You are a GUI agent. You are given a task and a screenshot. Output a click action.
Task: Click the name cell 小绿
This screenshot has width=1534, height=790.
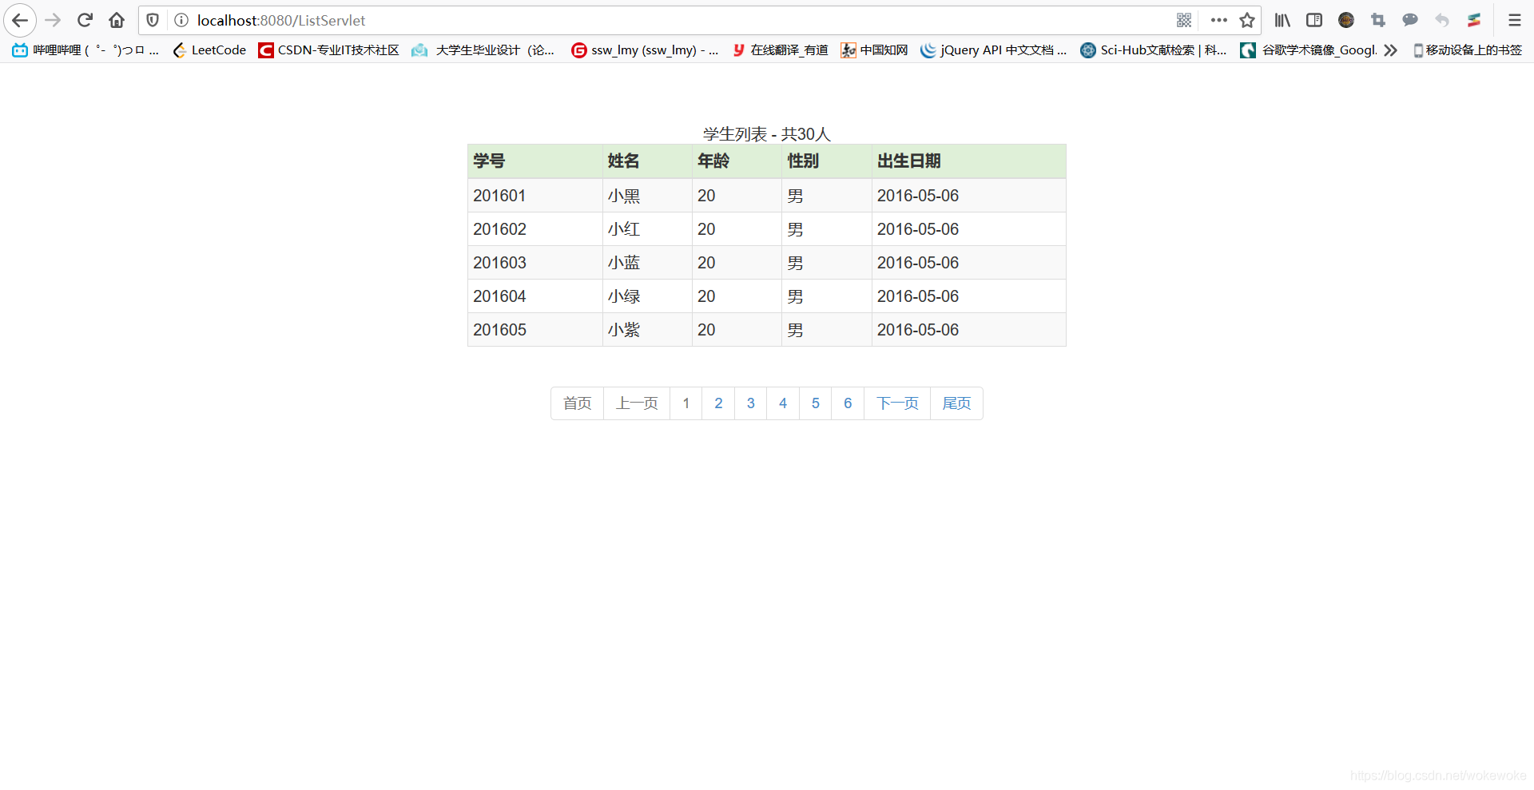click(647, 296)
